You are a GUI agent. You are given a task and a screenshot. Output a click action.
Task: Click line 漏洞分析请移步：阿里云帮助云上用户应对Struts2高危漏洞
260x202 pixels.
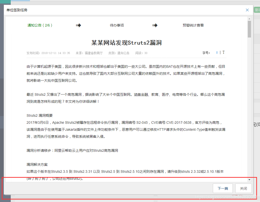click(x=72, y=150)
